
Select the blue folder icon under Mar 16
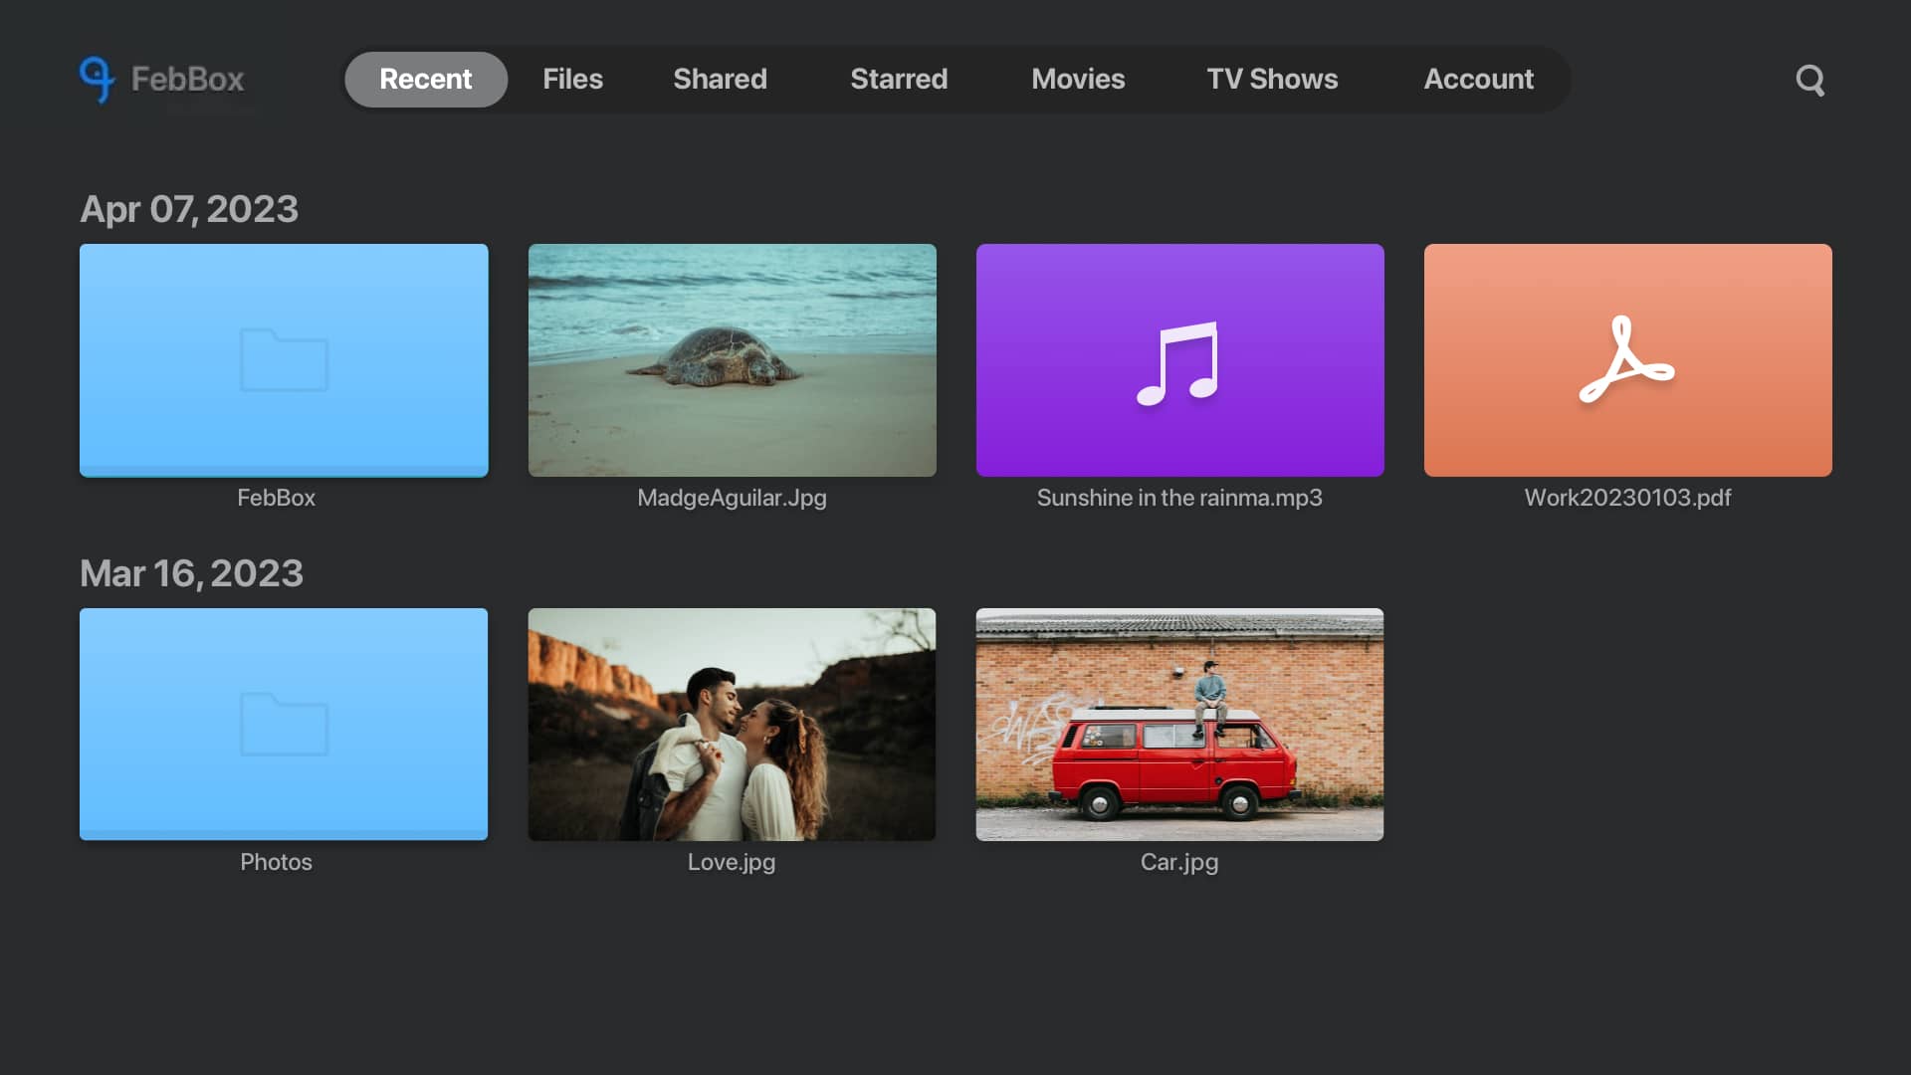[284, 725]
